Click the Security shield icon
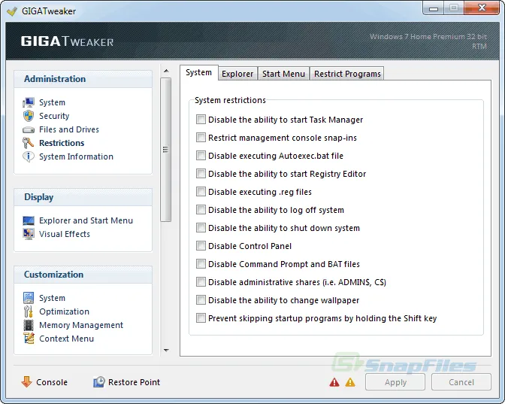The width and height of the screenshot is (505, 404). tap(29, 116)
